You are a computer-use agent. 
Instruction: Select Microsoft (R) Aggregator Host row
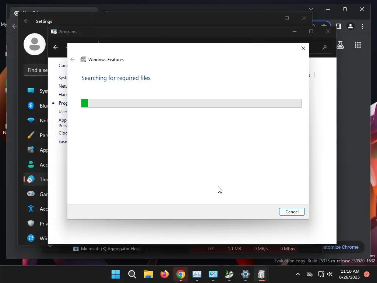(x=182, y=249)
